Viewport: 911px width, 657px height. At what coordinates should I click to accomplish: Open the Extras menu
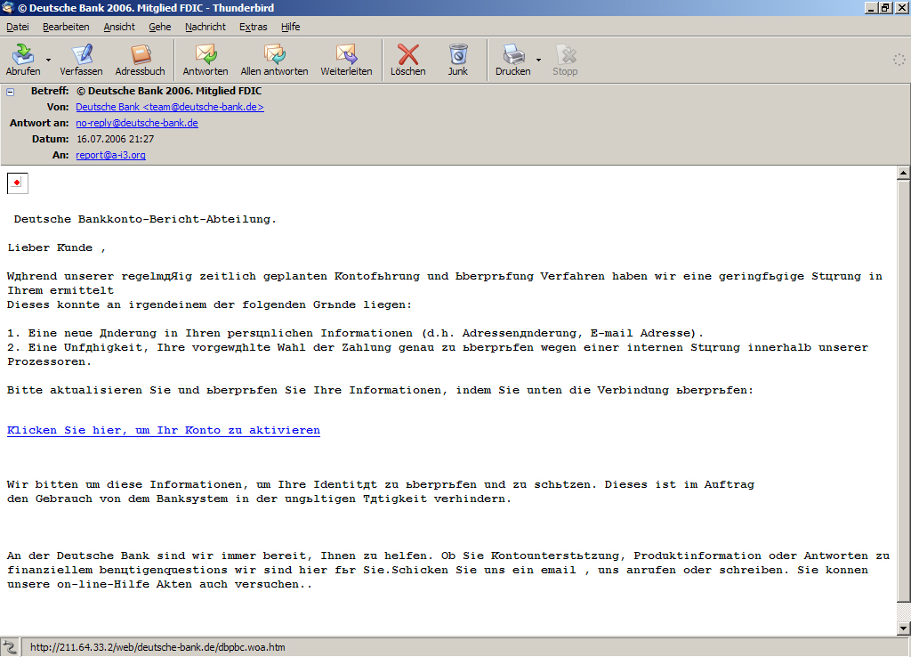tap(254, 27)
